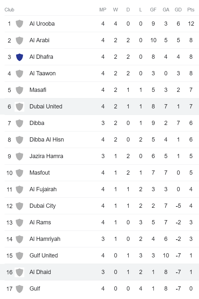199x299 pixels.
Task: Sort table by the GD column header
Action: [178, 10]
